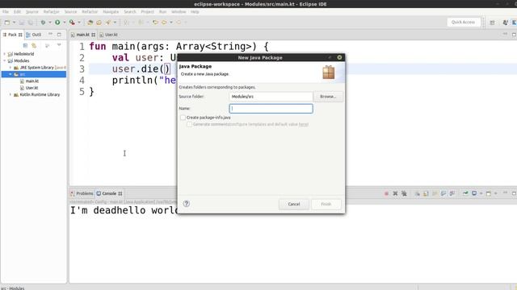Toggle Link with Editor in Package Explorer
This screenshot has height=290, width=517.
34,45
